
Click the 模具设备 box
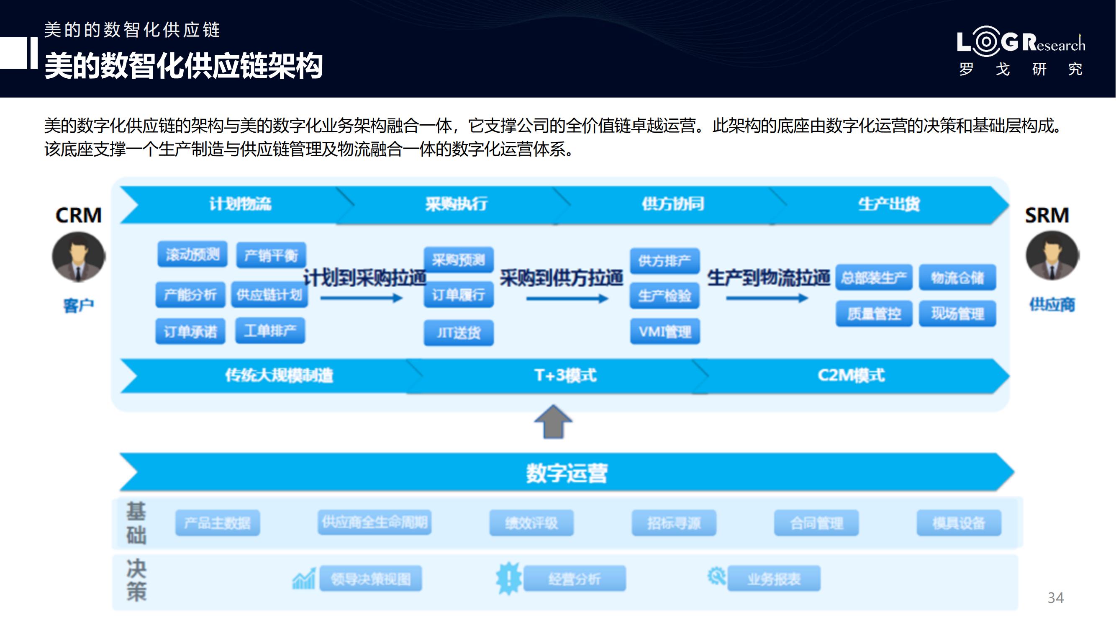coord(959,523)
